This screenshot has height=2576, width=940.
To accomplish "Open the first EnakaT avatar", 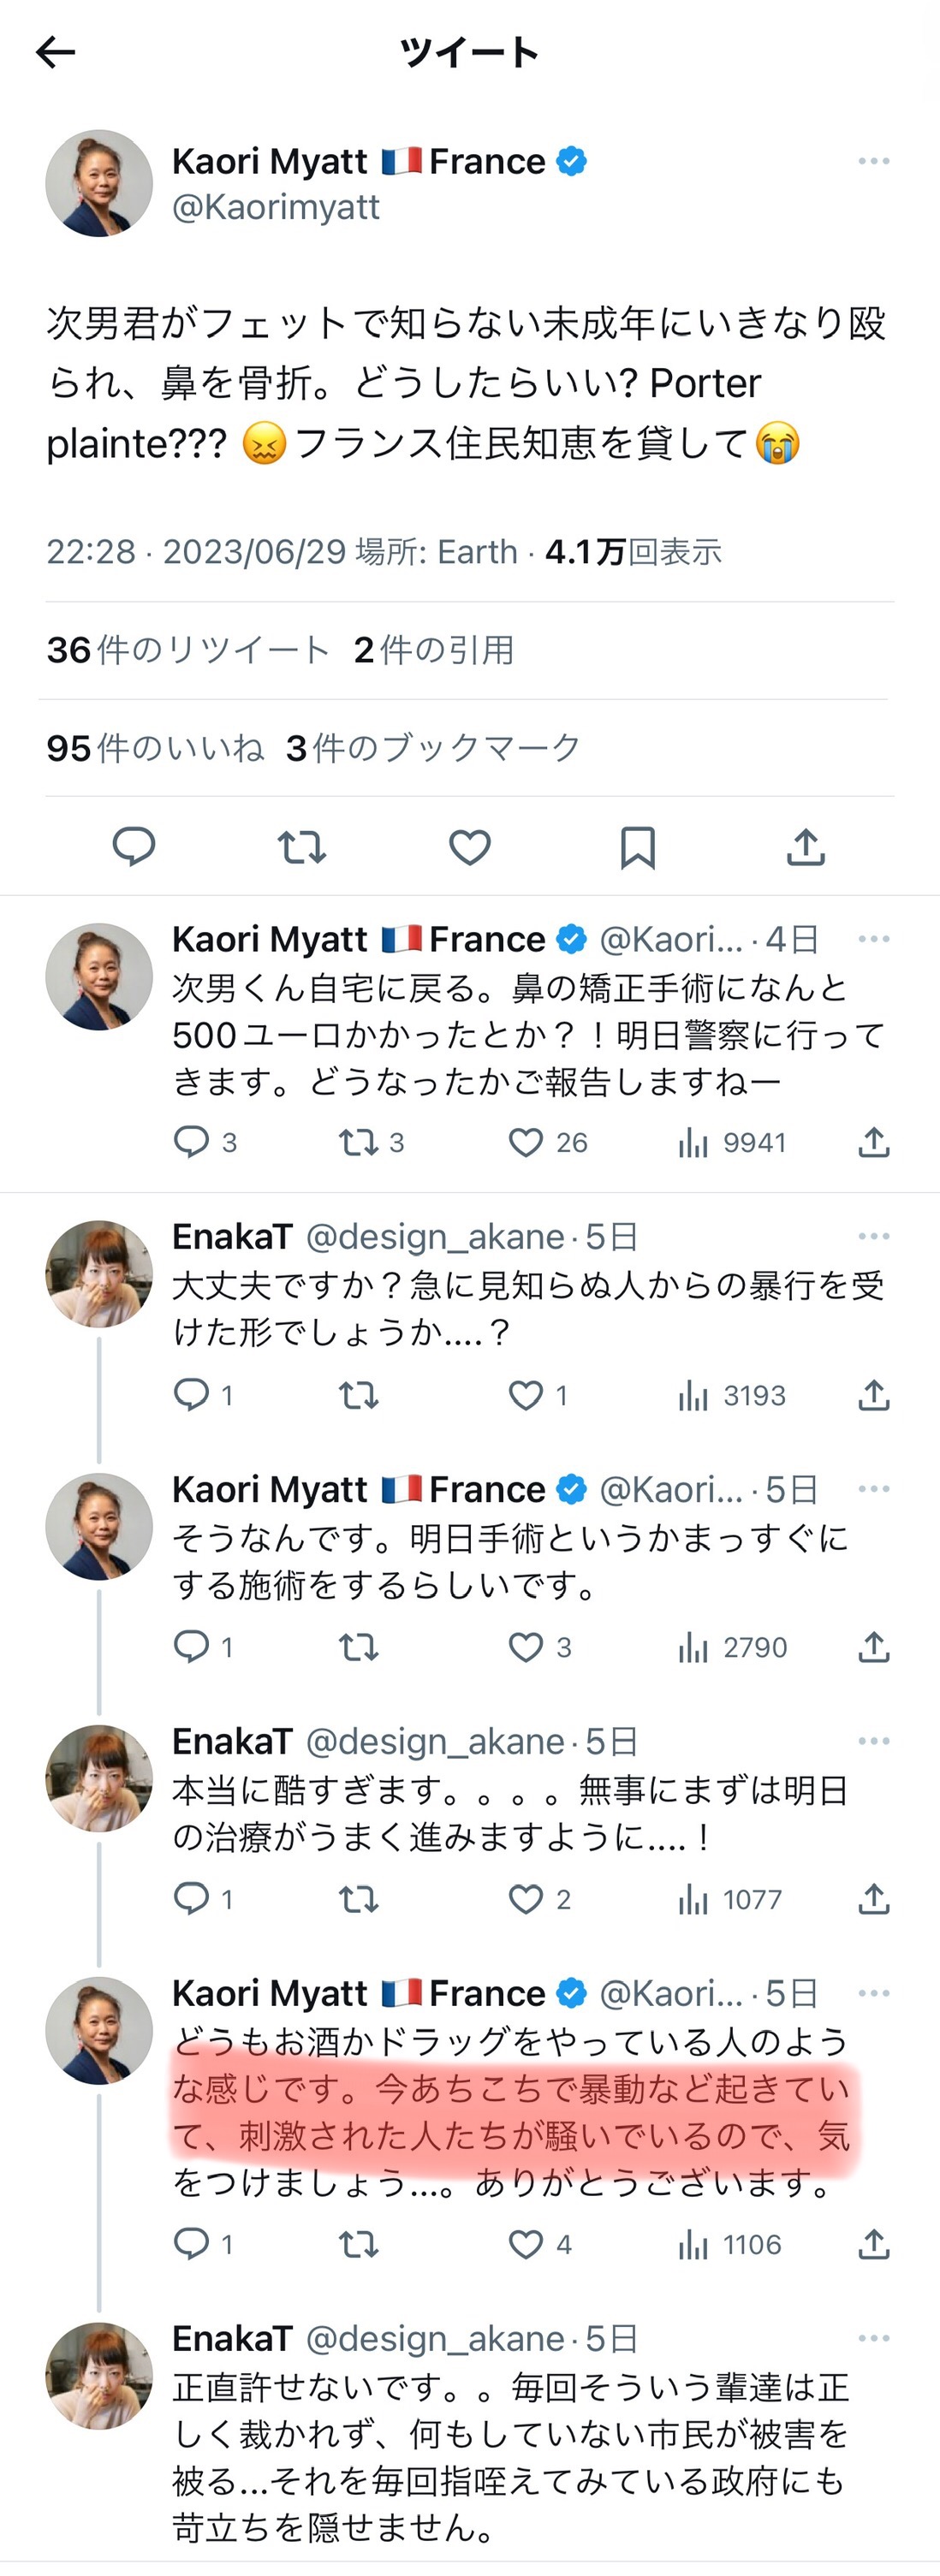I will 99,1274.
